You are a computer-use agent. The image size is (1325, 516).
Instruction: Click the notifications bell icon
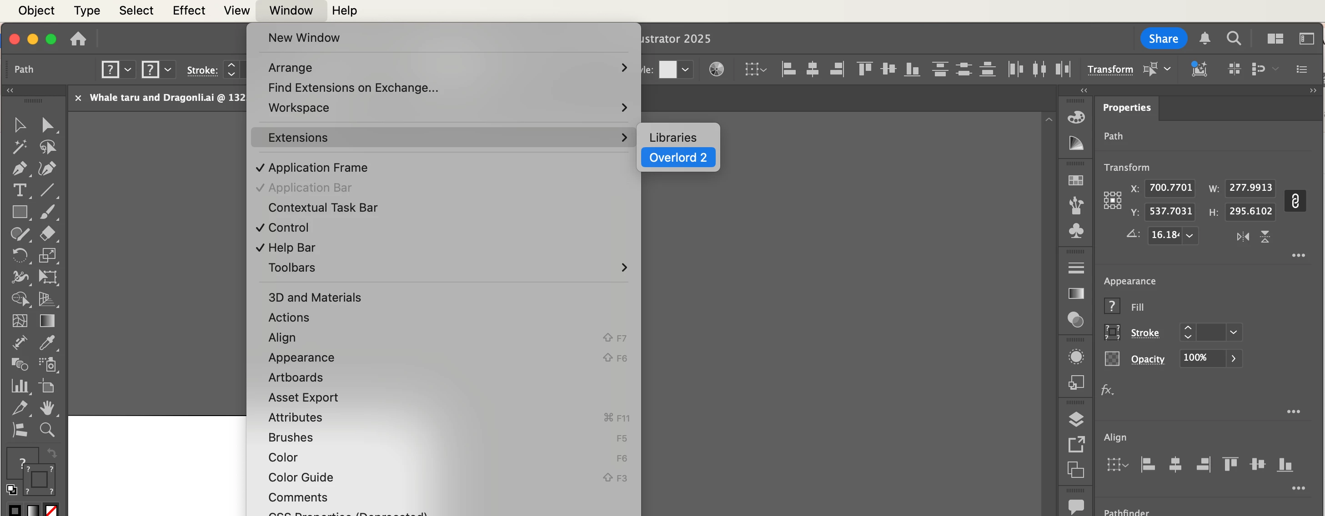click(x=1205, y=39)
